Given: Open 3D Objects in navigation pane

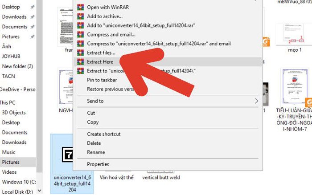Looking at the screenshot, I should pos(14,113).
